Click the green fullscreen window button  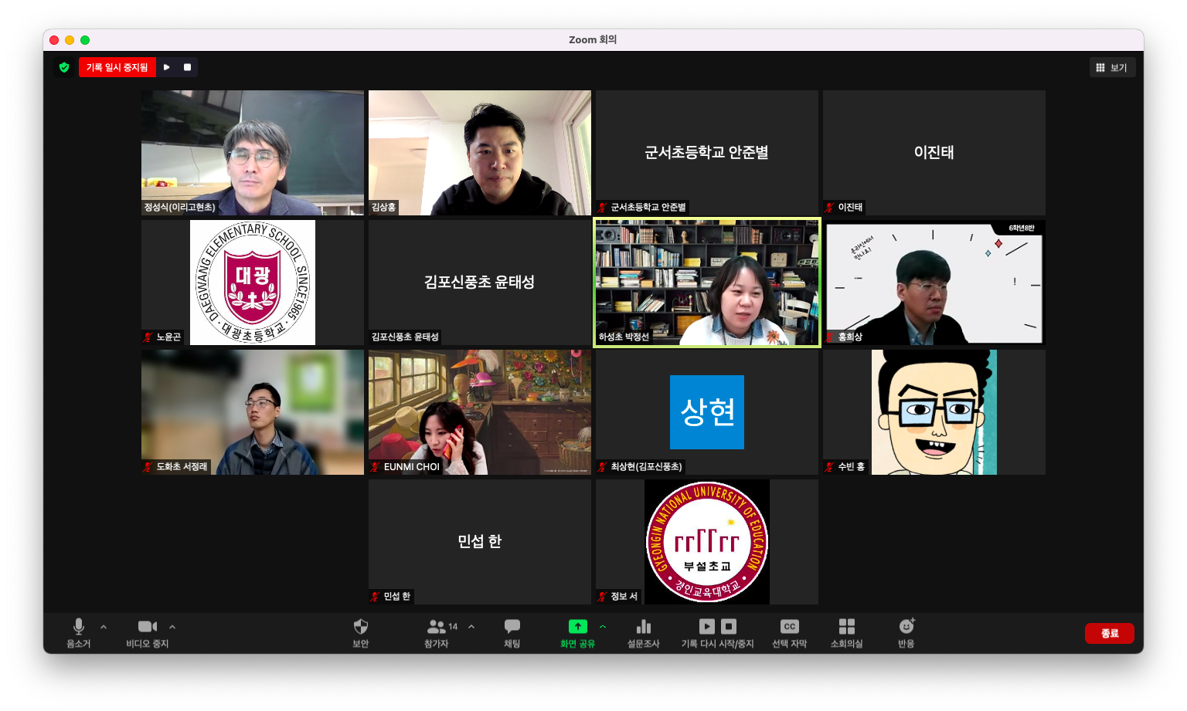(x=85, y=40)
